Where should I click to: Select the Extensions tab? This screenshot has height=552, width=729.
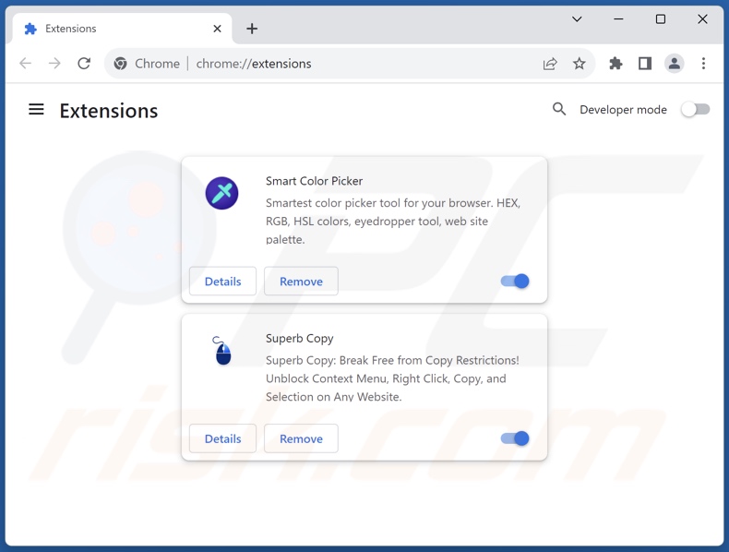click(111, 29)
